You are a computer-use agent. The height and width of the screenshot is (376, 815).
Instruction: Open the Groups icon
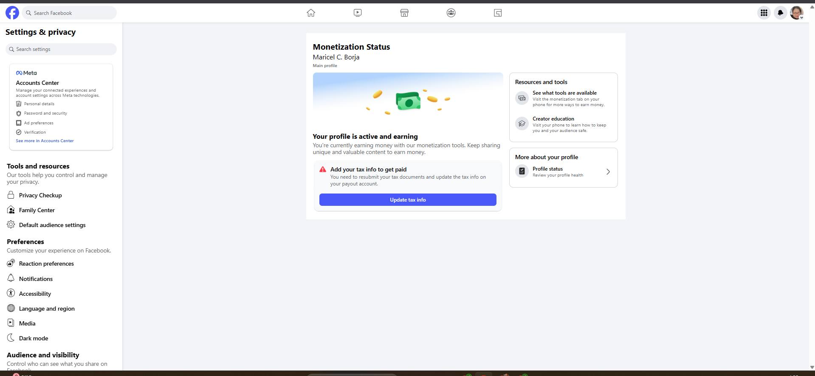coord(451,13)
